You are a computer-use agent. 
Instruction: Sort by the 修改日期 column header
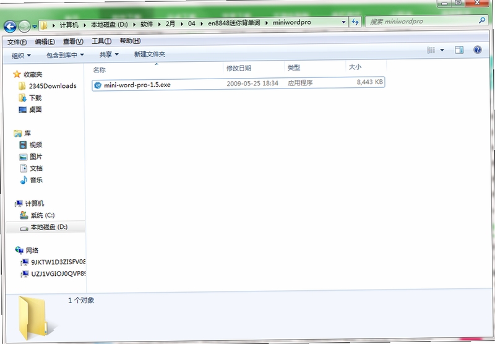239,68
